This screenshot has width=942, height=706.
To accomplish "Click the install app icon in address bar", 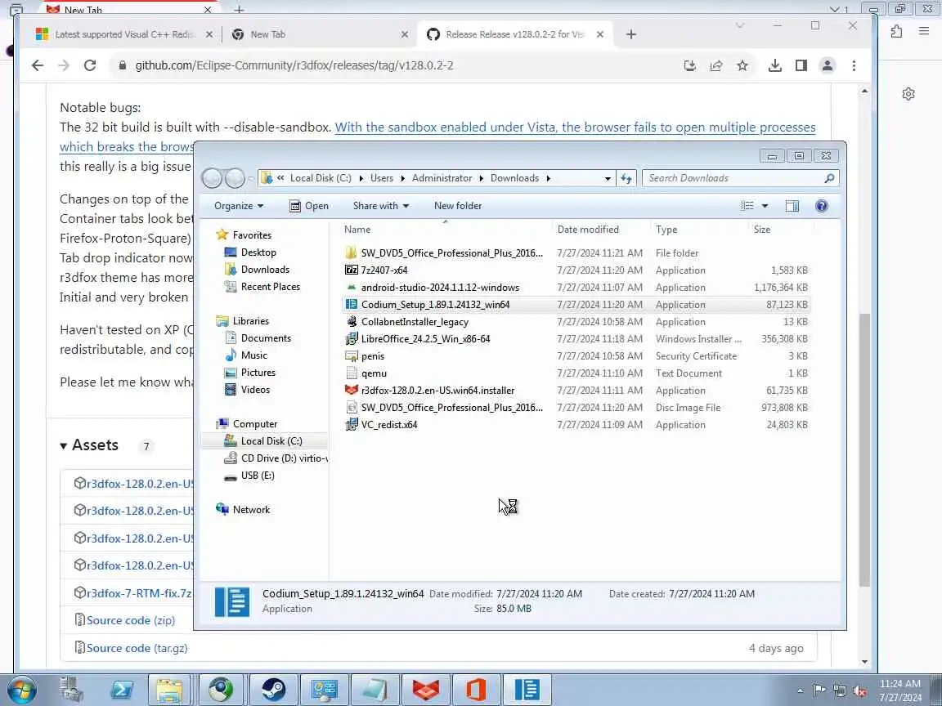I will [x=689, y=65].
